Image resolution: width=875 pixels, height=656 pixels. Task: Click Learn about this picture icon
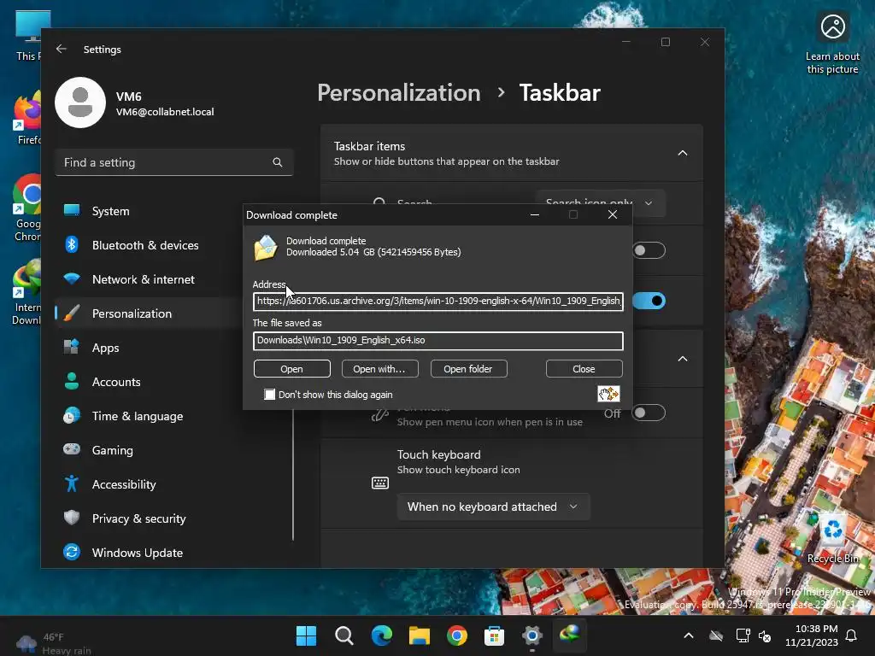coord(832,44)
